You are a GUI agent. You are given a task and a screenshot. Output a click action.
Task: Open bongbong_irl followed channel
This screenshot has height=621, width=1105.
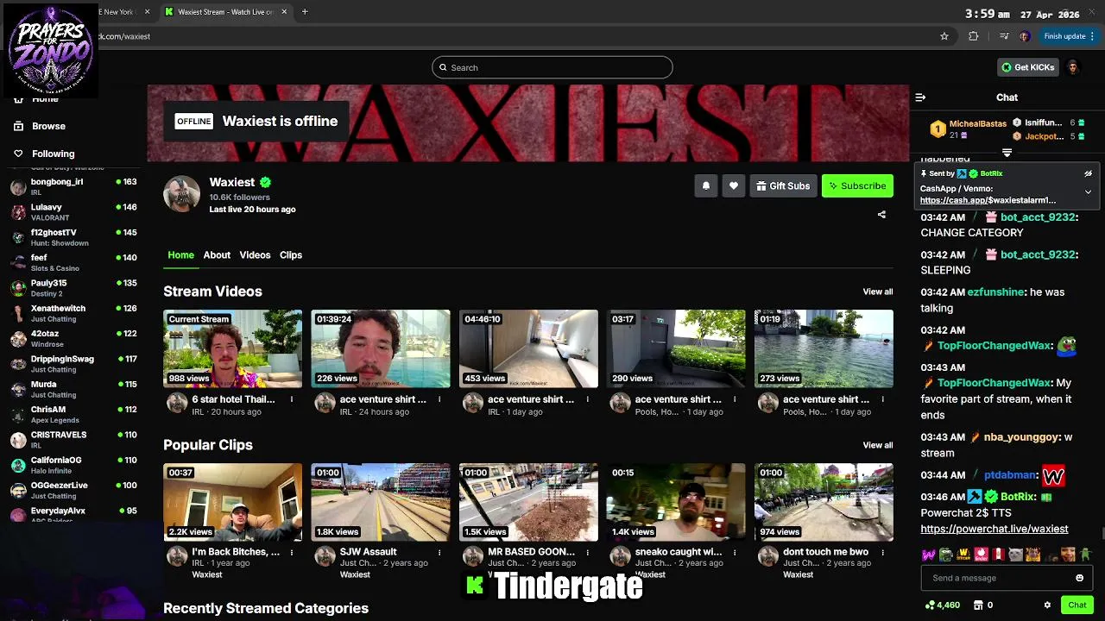tap(73, 186)
